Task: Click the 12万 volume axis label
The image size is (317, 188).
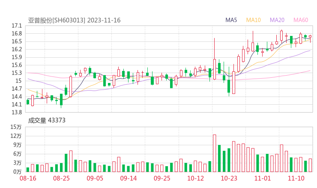Action: pos(16,136)
